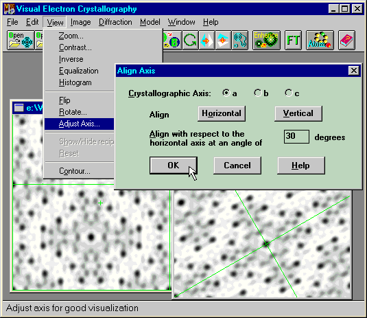Confirm Align Axis dialog with OK
Image resolution: width=367 pixels, height=318 pixels.
click(173, 166)
